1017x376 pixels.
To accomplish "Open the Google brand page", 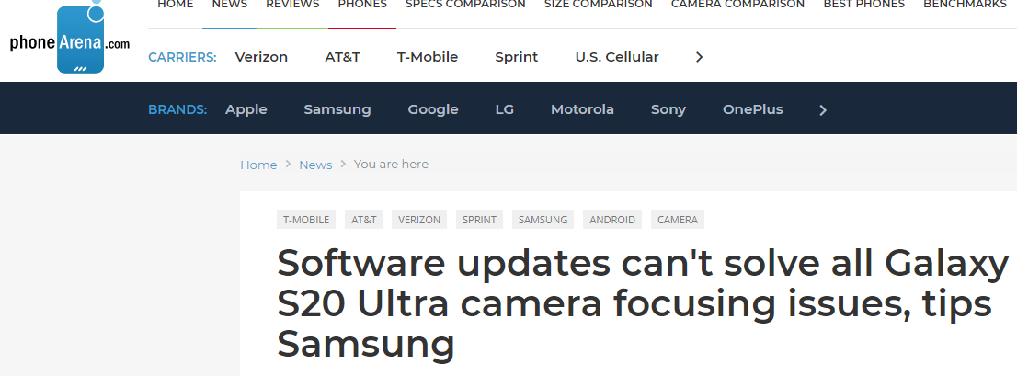I will (x=433, y=110).
